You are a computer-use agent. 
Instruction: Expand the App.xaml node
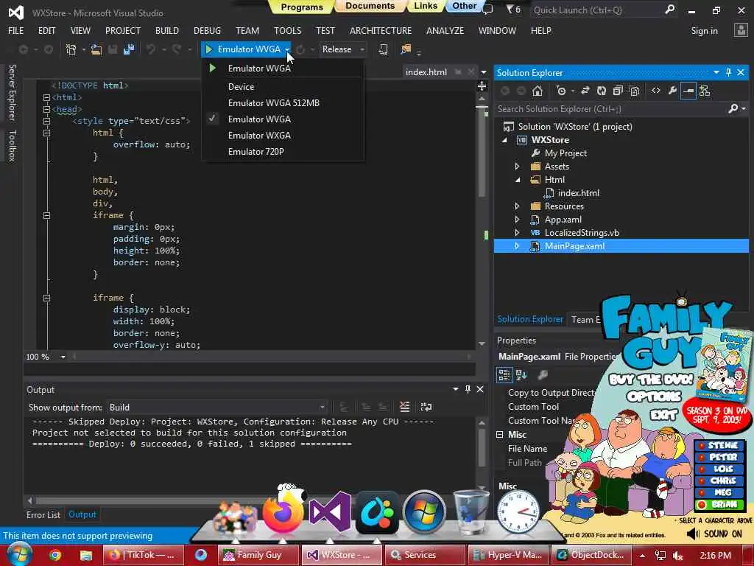(x=518, y=220)
